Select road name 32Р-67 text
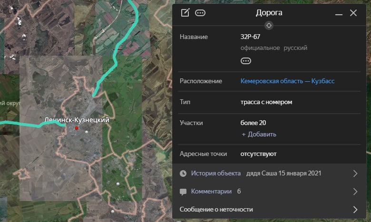Viewport: 371px width, 222px height. click(250, 37)
